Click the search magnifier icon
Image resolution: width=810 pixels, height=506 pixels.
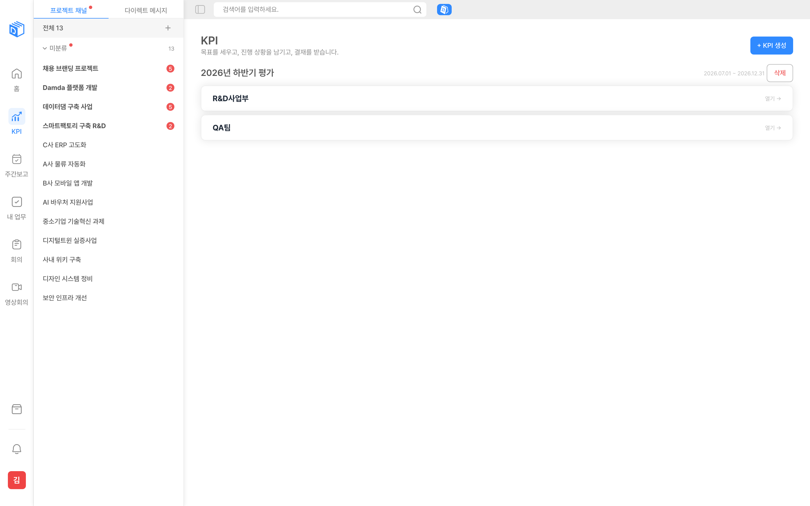pos(417,10)
